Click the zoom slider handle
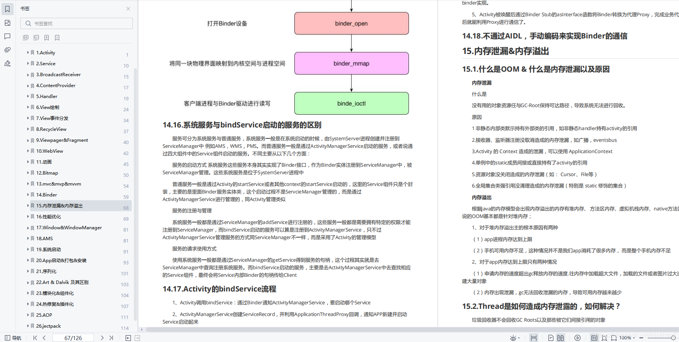The width and height of the screenshot is (679, 342). click(673, 338)
